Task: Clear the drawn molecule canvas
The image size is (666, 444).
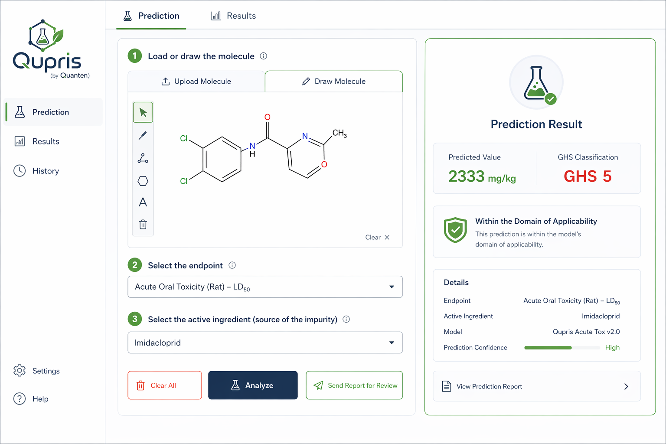Action: click(377, 237)
